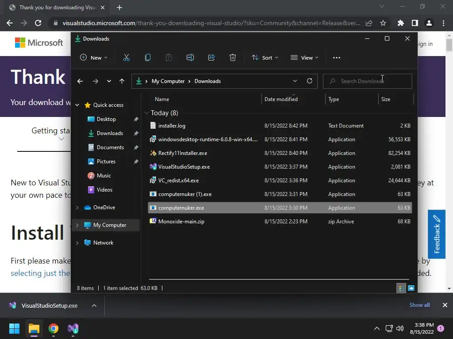Collapse the Today (8) group

click(x=147, y=113)
